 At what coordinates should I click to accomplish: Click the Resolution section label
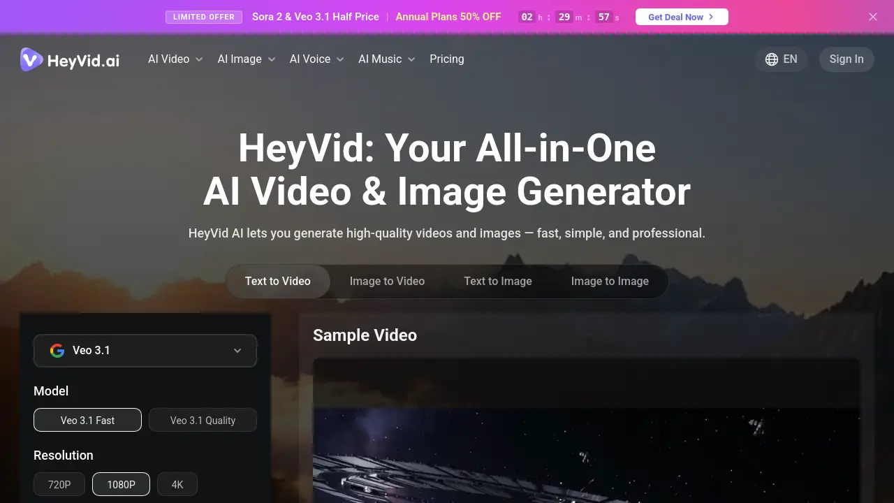[64, 455]
